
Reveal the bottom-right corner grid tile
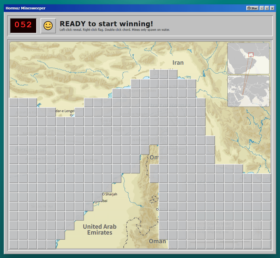[266, 244]
